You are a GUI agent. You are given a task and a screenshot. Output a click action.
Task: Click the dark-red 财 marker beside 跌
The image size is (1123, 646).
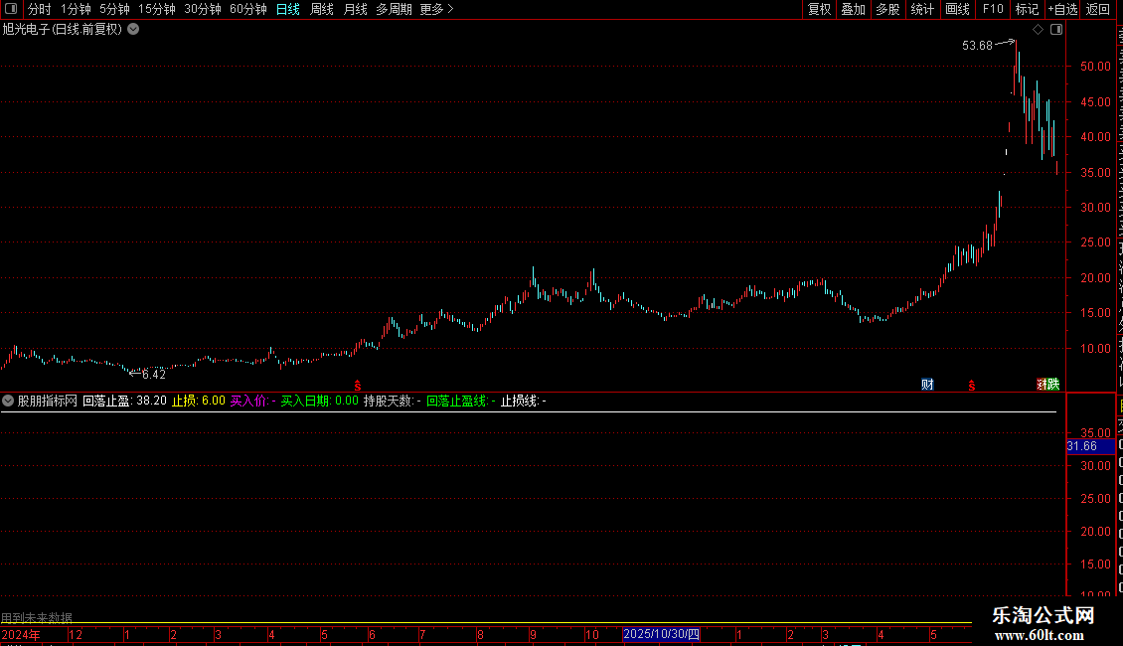point(1043,385)
